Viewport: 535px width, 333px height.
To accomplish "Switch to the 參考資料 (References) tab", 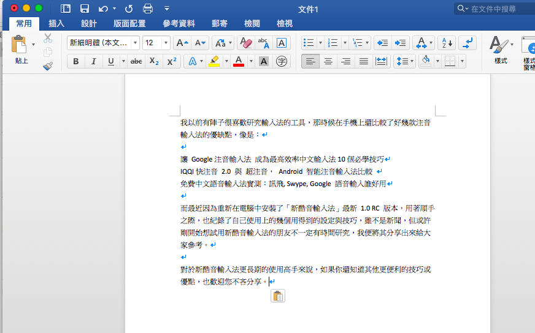I will pyautogui.click(x=179, y=23).
